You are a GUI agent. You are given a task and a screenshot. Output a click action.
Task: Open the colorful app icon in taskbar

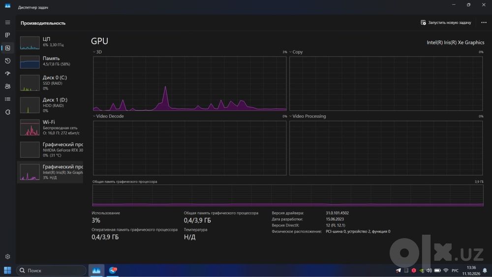click(113, 271)
